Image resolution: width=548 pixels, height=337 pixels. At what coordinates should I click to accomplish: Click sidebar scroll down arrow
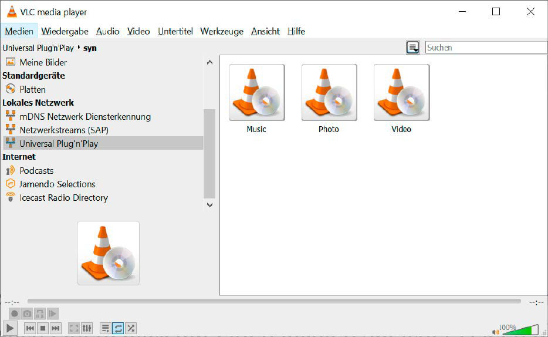[x=209, y=205]
